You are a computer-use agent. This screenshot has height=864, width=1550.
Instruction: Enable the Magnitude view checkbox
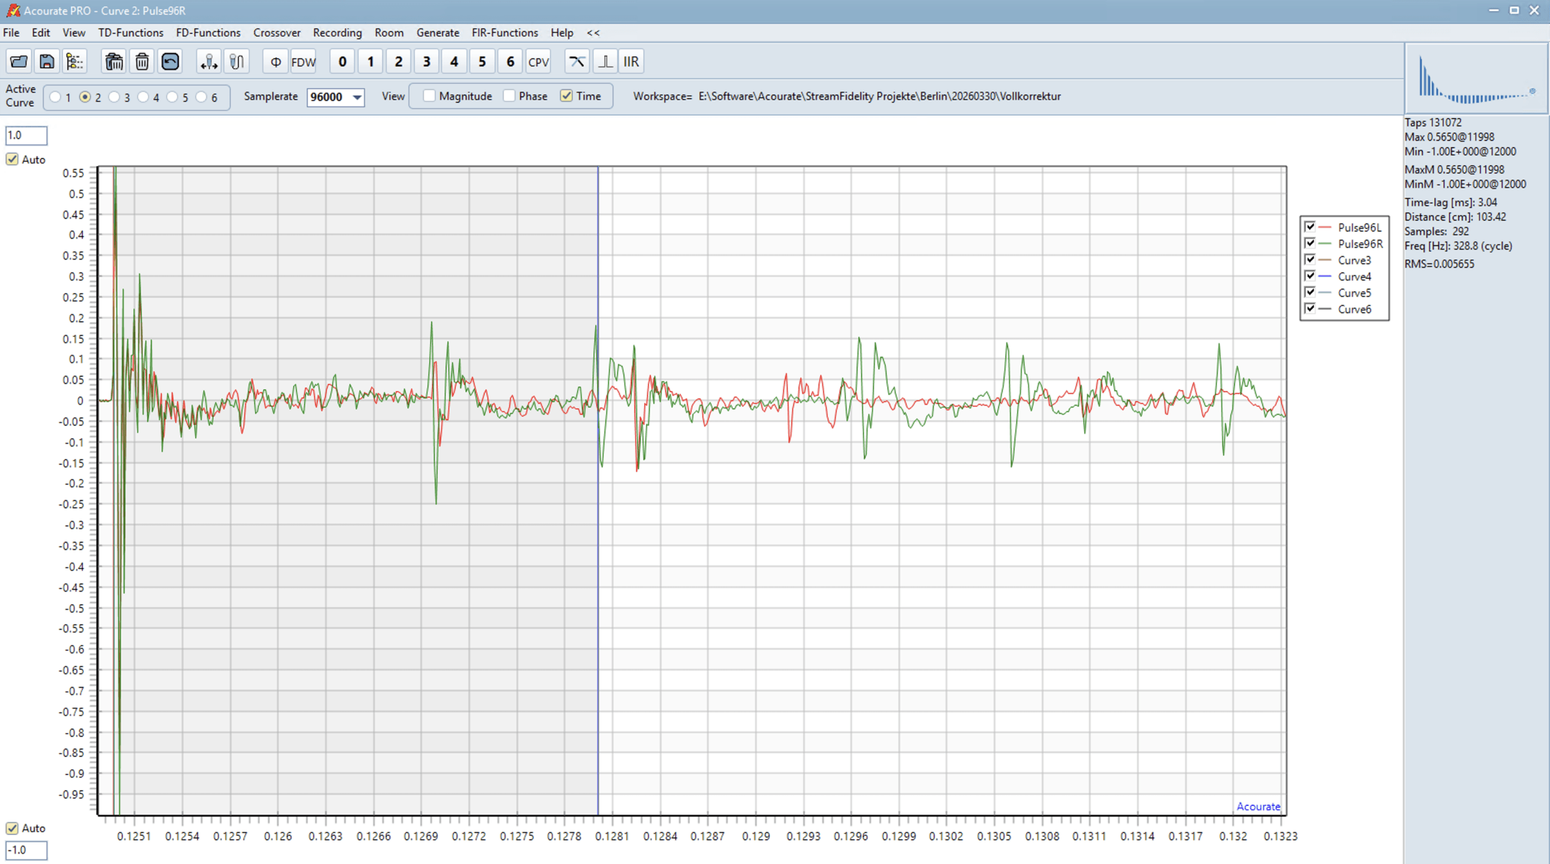tap(429, 96)
